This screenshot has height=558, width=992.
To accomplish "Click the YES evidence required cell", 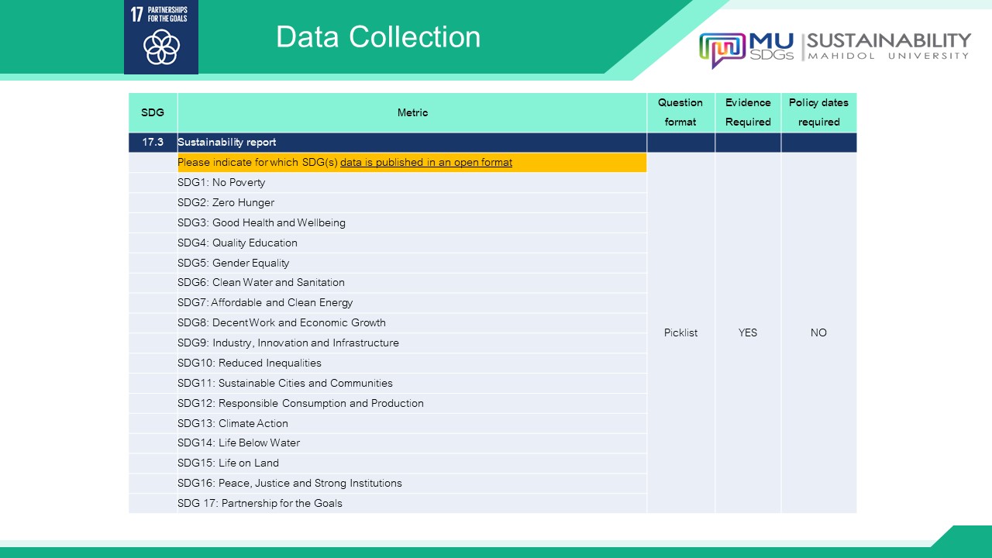I will click(748, 332).
